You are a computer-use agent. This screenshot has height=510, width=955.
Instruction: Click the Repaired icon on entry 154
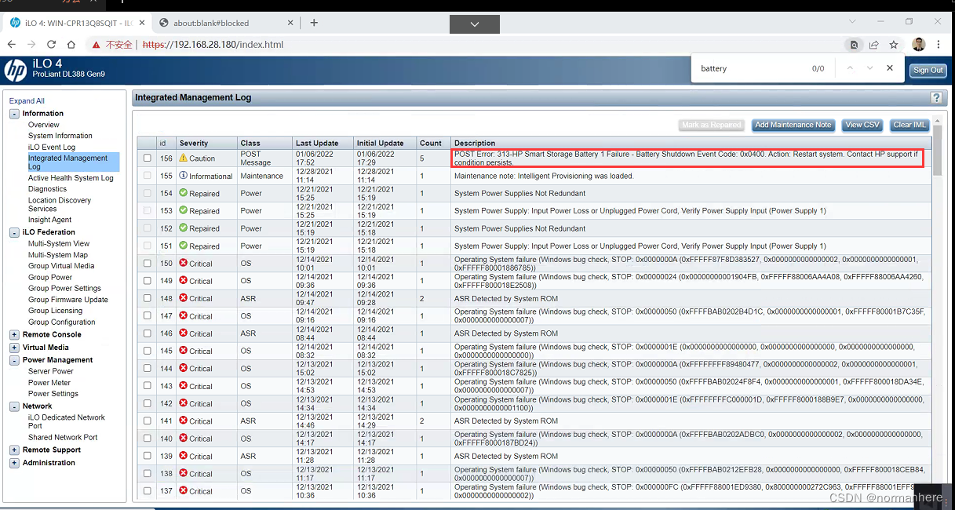coord(183,193)
